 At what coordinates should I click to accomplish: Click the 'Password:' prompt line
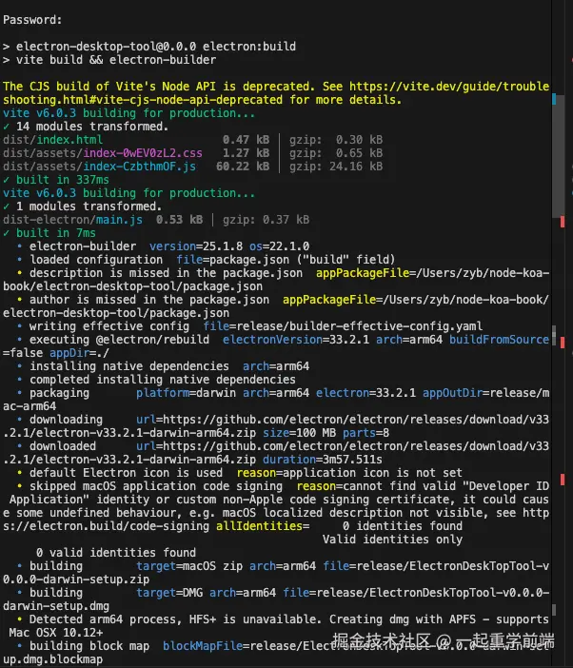(32, 20)
